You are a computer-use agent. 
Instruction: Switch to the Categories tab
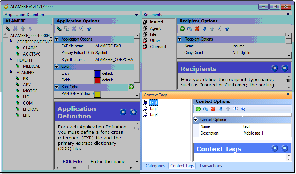[x=155, y=166]
